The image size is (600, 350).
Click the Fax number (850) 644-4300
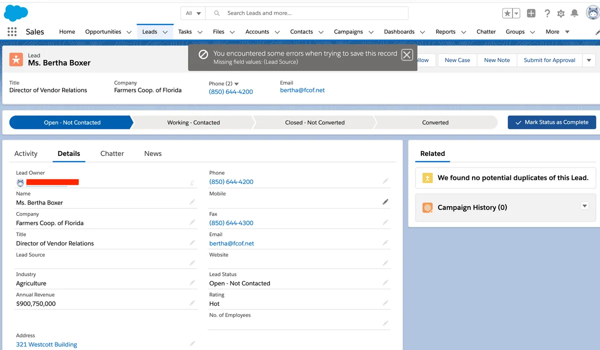(231, 223)
